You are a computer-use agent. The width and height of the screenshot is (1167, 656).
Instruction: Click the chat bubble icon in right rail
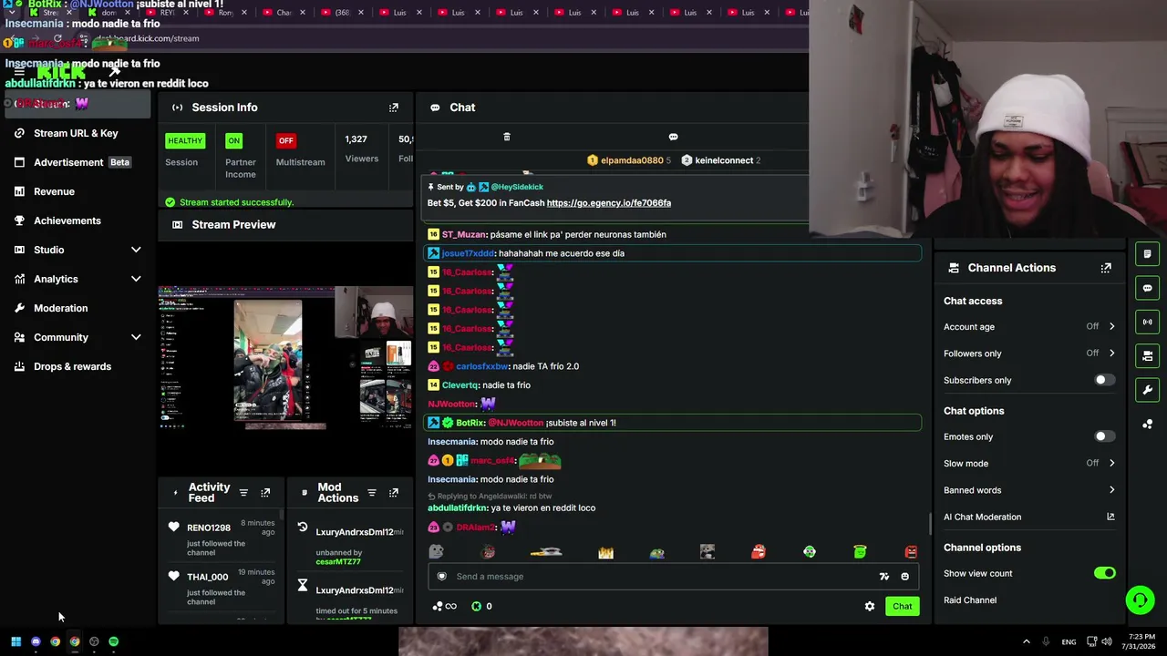1147,288
